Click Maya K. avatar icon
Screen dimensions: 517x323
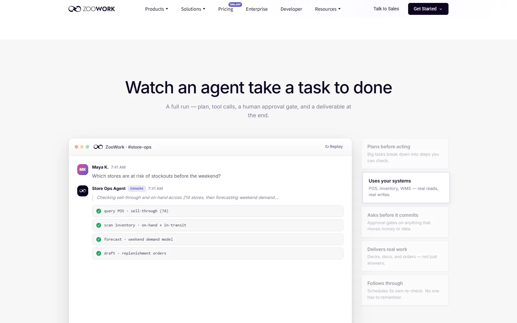[83, 170]
